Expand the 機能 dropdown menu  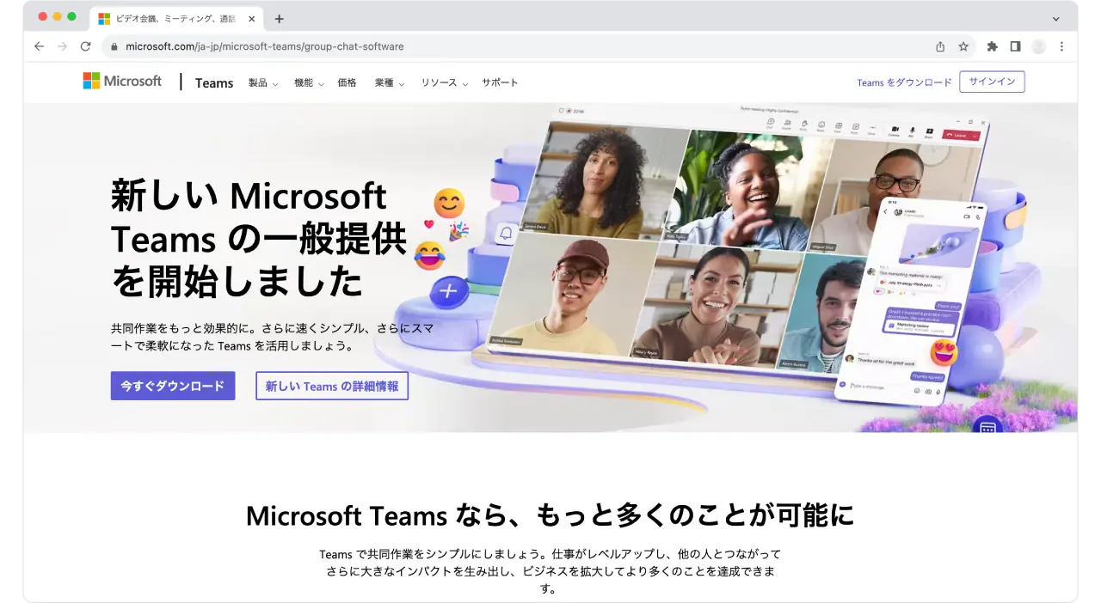point(309,83)
